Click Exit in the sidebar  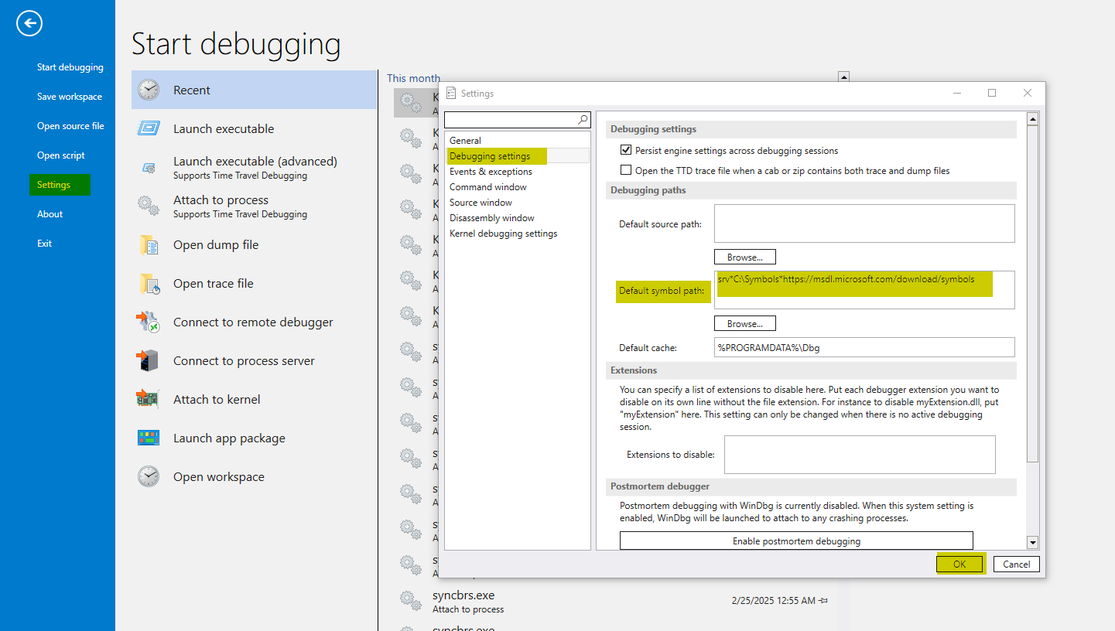click(x=45, y=244)
